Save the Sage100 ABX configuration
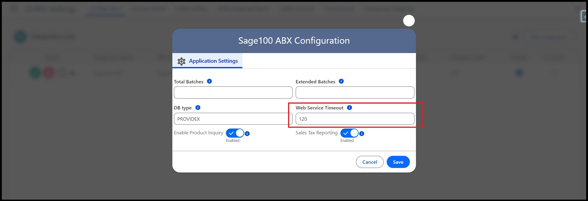Viewport: 588px width, 201px height. 398,162
